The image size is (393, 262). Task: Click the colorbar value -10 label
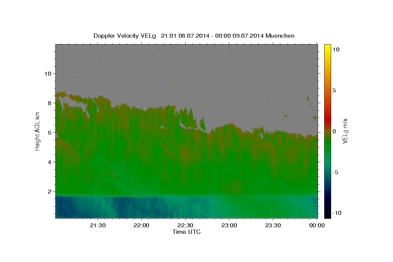tap(336, 213)
